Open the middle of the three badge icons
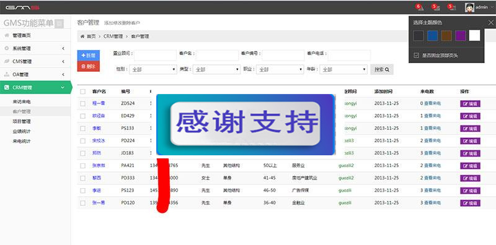 click(x=436, y=7)
